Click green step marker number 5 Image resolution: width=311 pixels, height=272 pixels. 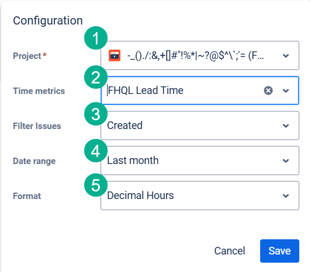pyautogui.click(x=96, y=185)
